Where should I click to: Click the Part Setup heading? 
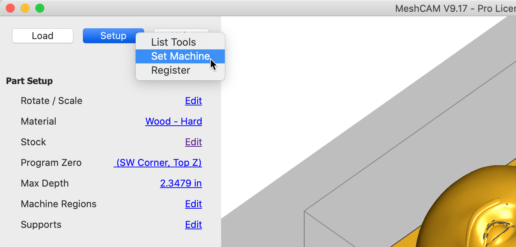29,81
